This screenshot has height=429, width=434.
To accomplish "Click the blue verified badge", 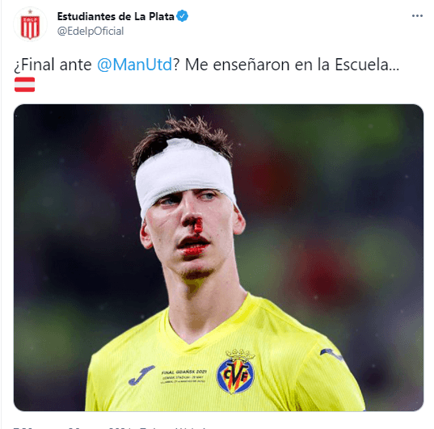I will tap(183, 16).
